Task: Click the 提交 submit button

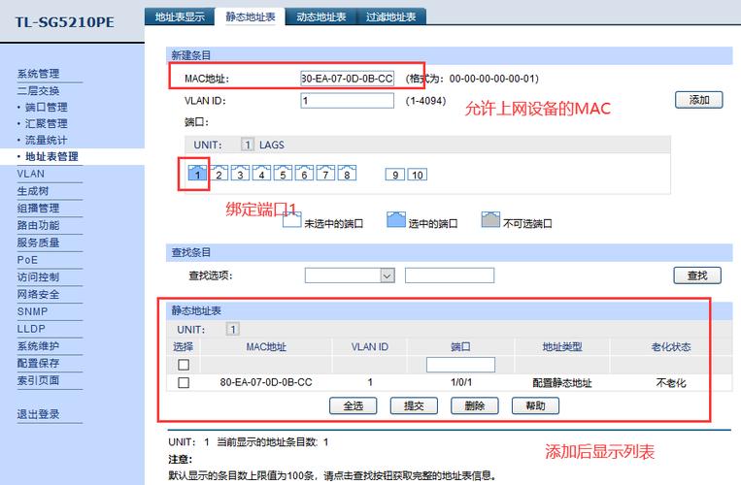Action: (414, 405)
